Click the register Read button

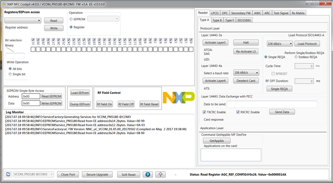tap(54, 21)
